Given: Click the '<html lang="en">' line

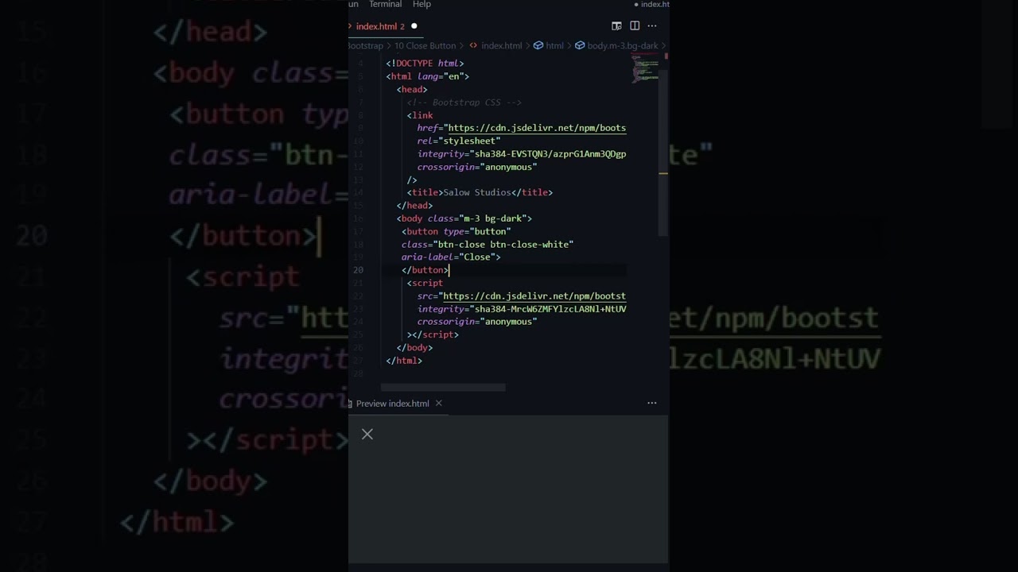Looking at the screenshot, I should [428, 76].
